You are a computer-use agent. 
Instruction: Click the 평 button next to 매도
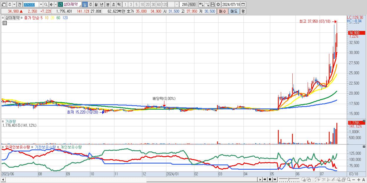(243, 11)
